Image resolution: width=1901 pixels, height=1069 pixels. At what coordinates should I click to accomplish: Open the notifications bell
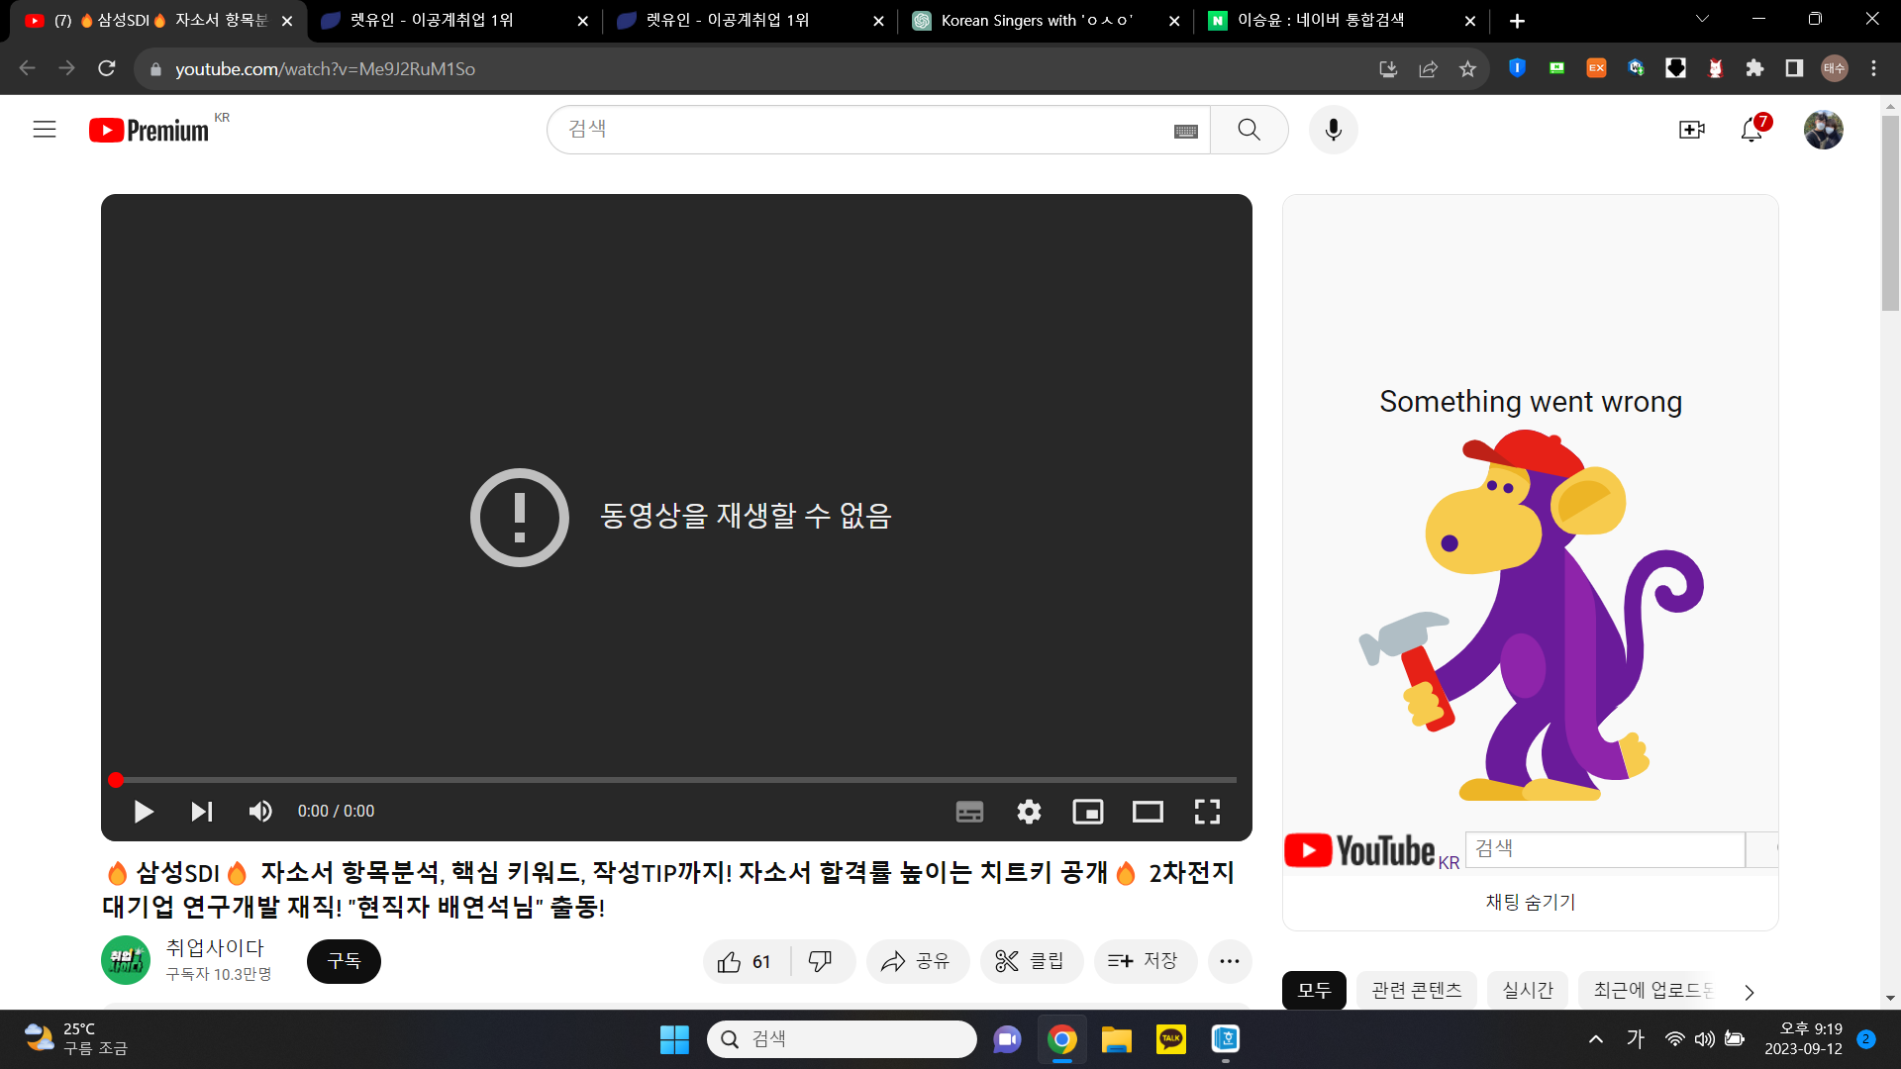click(1751, 130)
